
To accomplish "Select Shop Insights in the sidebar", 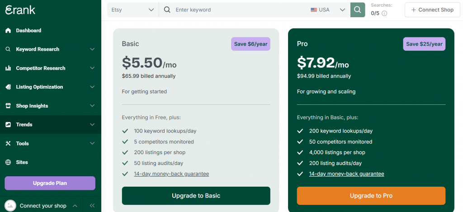I will pyautogui.click(x=32, y=106).
